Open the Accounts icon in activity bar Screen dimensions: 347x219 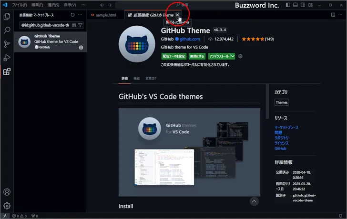click(7, 192)
